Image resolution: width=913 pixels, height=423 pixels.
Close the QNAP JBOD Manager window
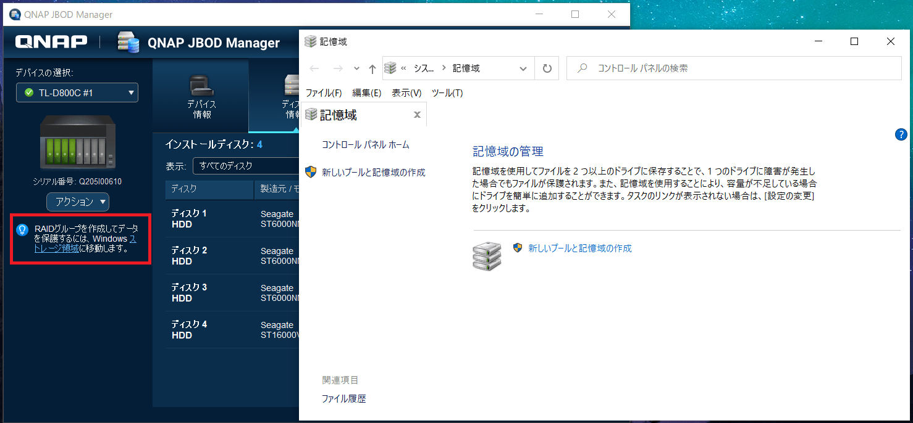[x=611, y=14]
